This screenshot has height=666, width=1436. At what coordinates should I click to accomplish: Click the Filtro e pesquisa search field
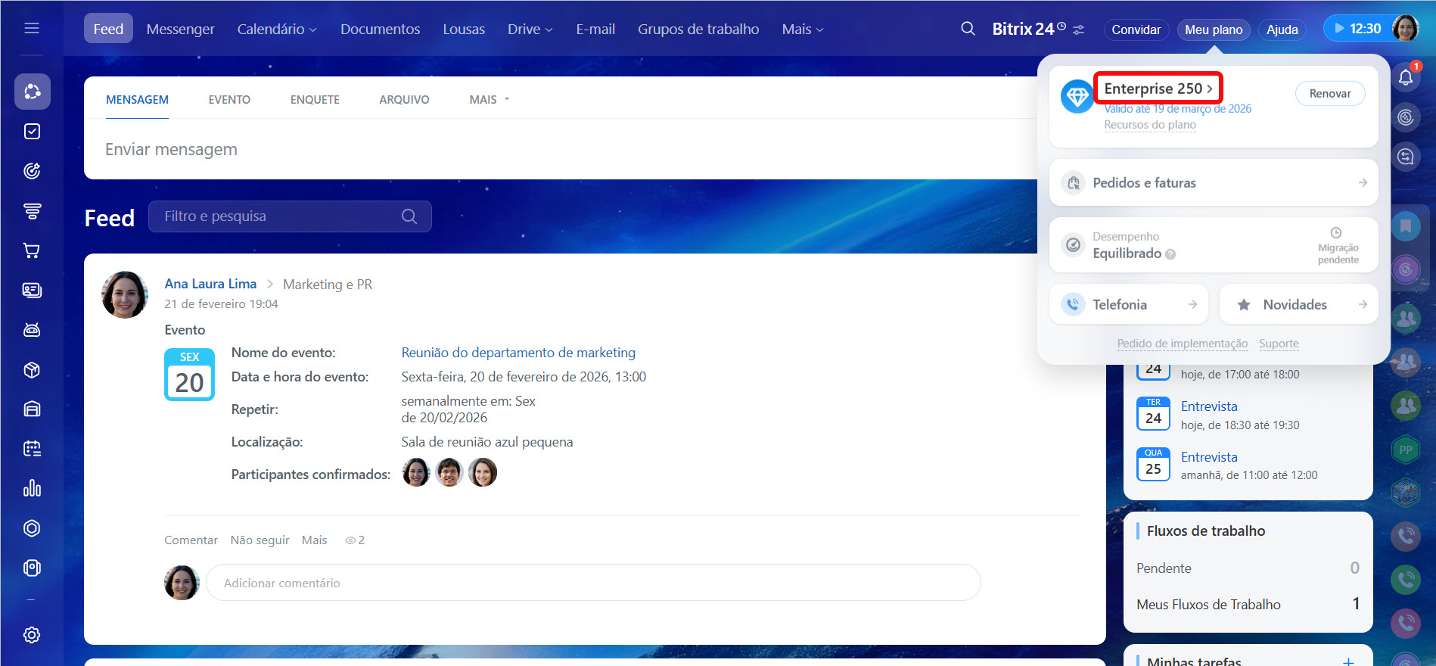click(280, 216)
